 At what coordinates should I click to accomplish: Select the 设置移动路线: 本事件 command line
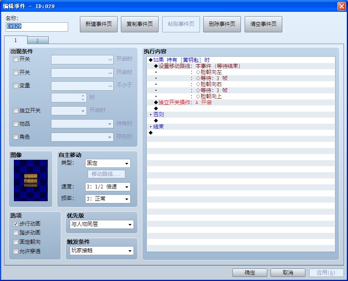click(241, 66)
